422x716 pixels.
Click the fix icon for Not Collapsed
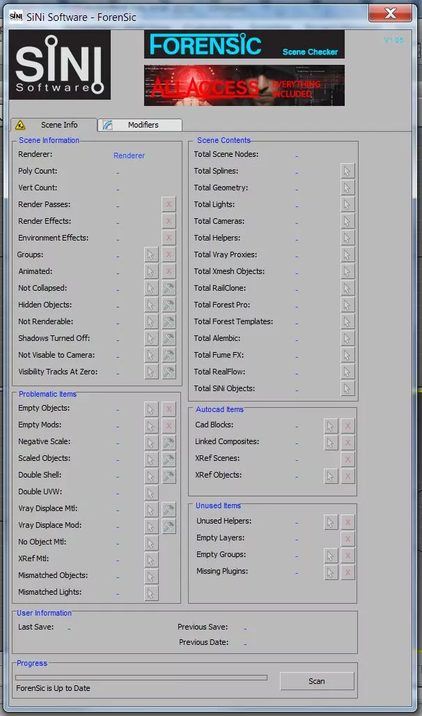169,288
